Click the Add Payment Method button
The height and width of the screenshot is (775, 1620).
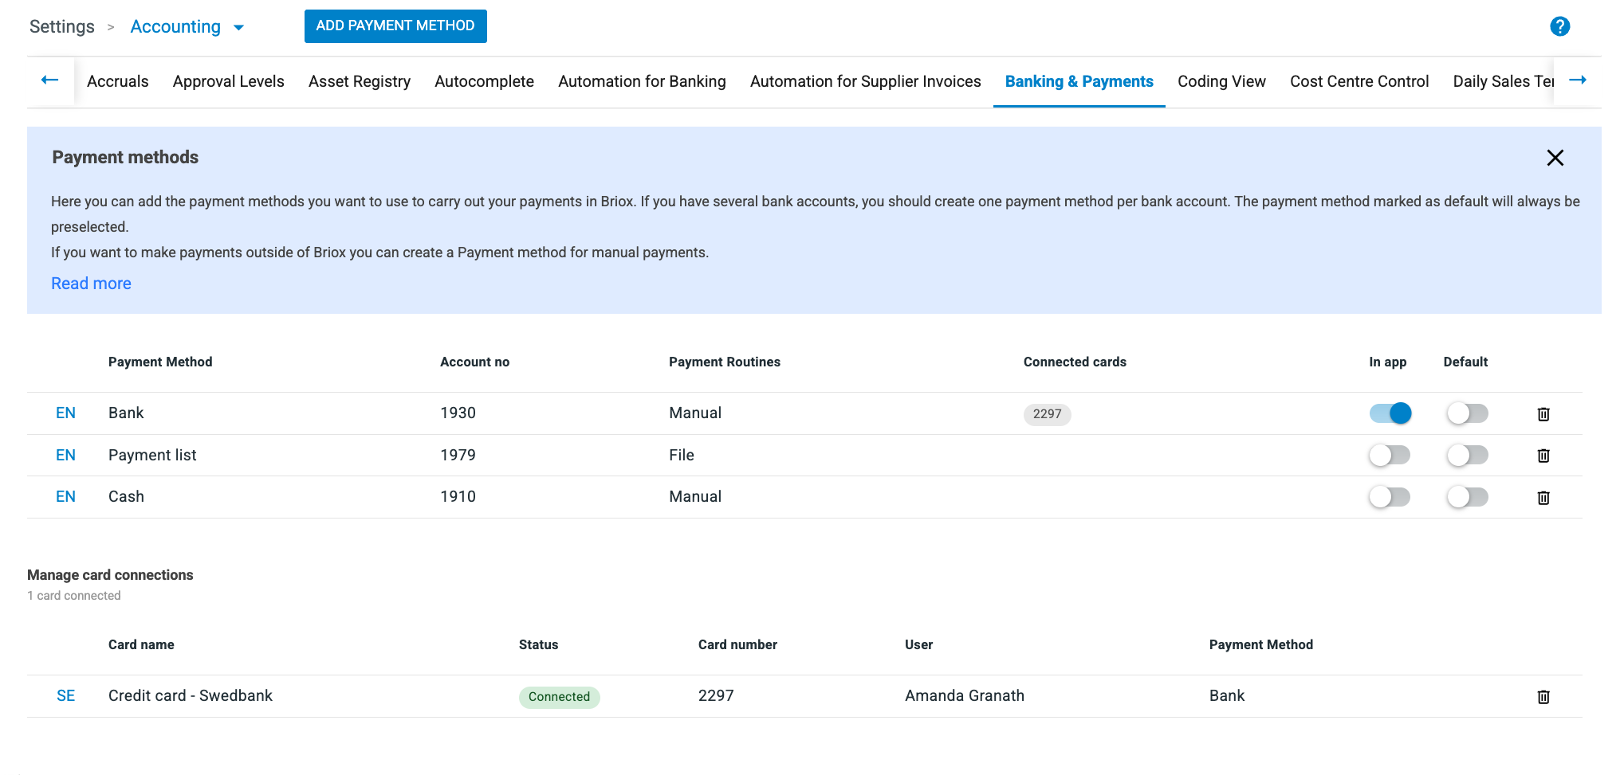point(395,26)
